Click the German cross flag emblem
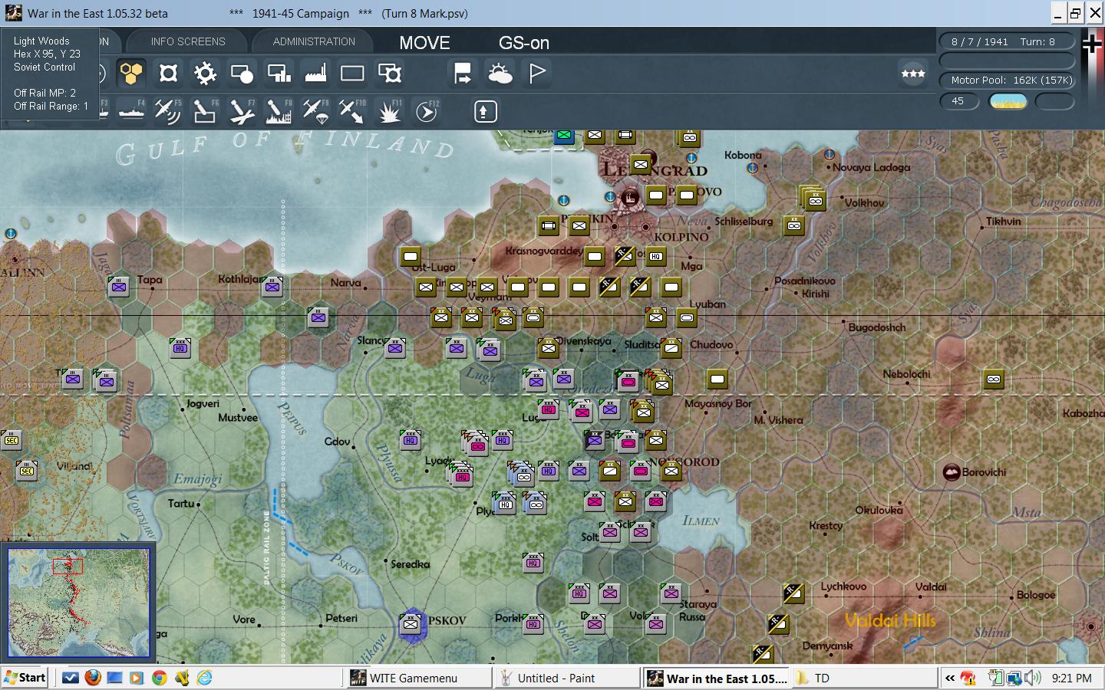 (x=1092, y=44)
